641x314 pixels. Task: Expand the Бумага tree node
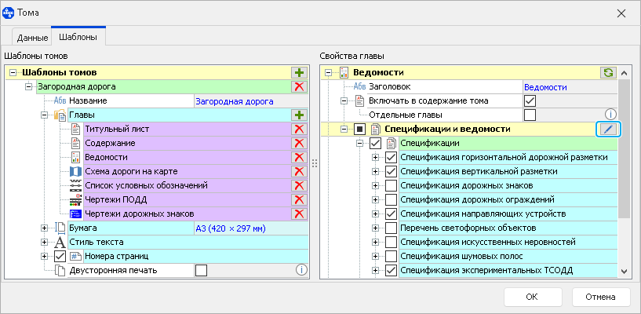pos(44,228)
